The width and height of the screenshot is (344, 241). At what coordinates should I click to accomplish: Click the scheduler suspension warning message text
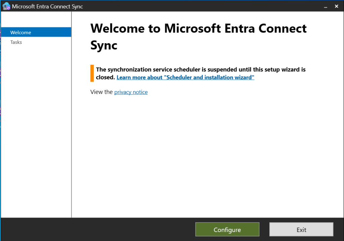(x=198, y=69)
